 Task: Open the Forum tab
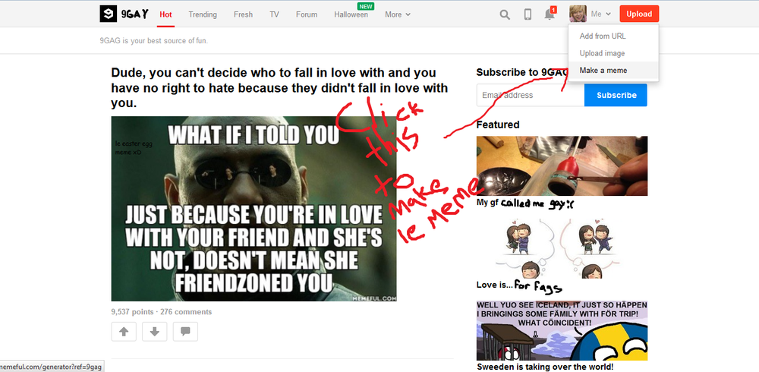click(x=307, y=14)
